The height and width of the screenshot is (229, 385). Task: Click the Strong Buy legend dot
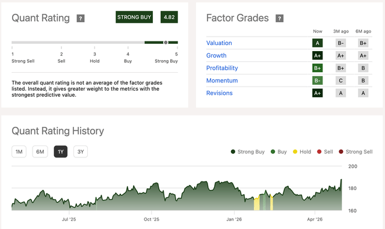[233, 151]
